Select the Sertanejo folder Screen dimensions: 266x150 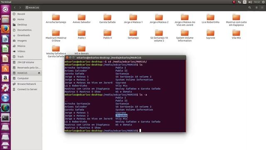[133, 34]
